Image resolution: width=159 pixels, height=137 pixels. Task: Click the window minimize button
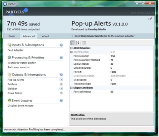tap(137, 3)
